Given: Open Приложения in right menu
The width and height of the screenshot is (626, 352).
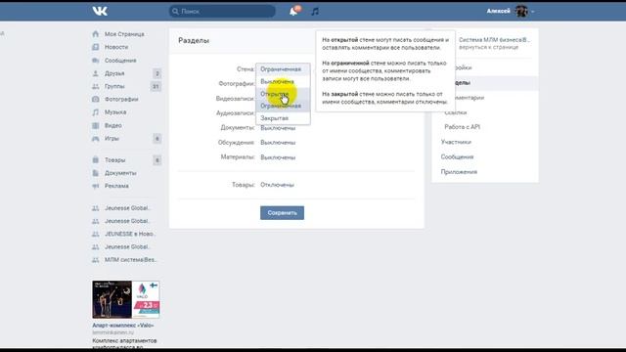Looking at the screenshot, I should [459, 172].
